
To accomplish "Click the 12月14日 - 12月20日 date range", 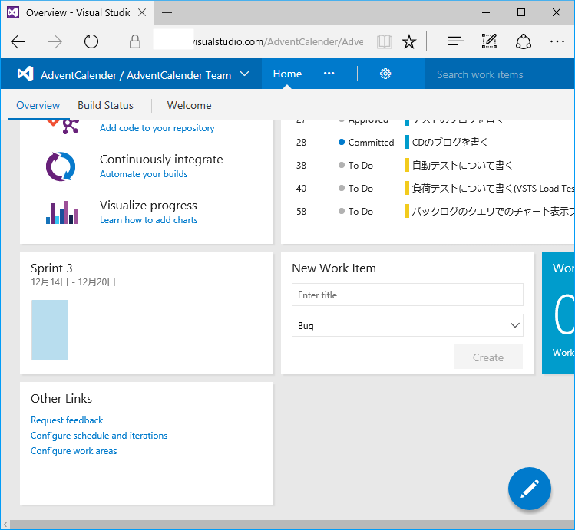I will click(x=74, y=282).
